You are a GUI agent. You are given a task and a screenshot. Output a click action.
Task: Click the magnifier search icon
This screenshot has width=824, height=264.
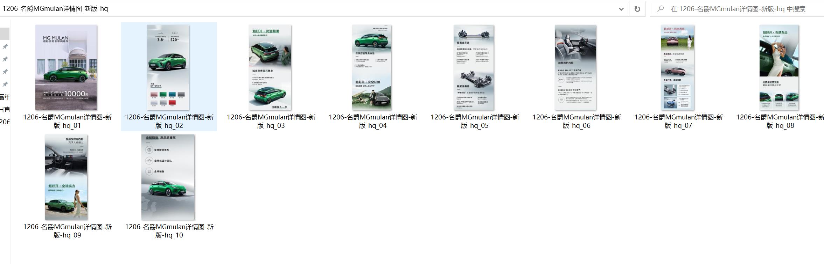(661, 9)
